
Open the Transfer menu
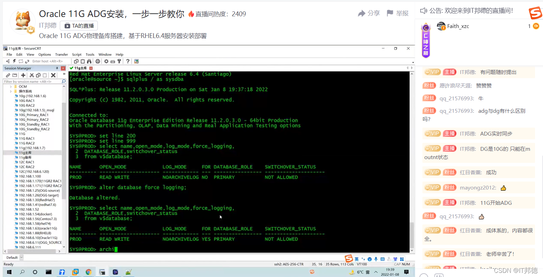[x=62, y=55]
